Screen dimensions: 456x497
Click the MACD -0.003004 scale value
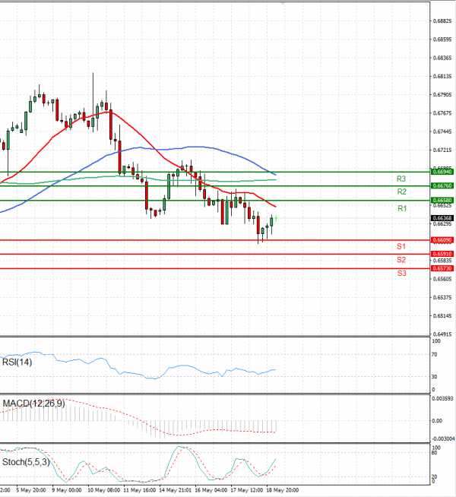point(443,438)
